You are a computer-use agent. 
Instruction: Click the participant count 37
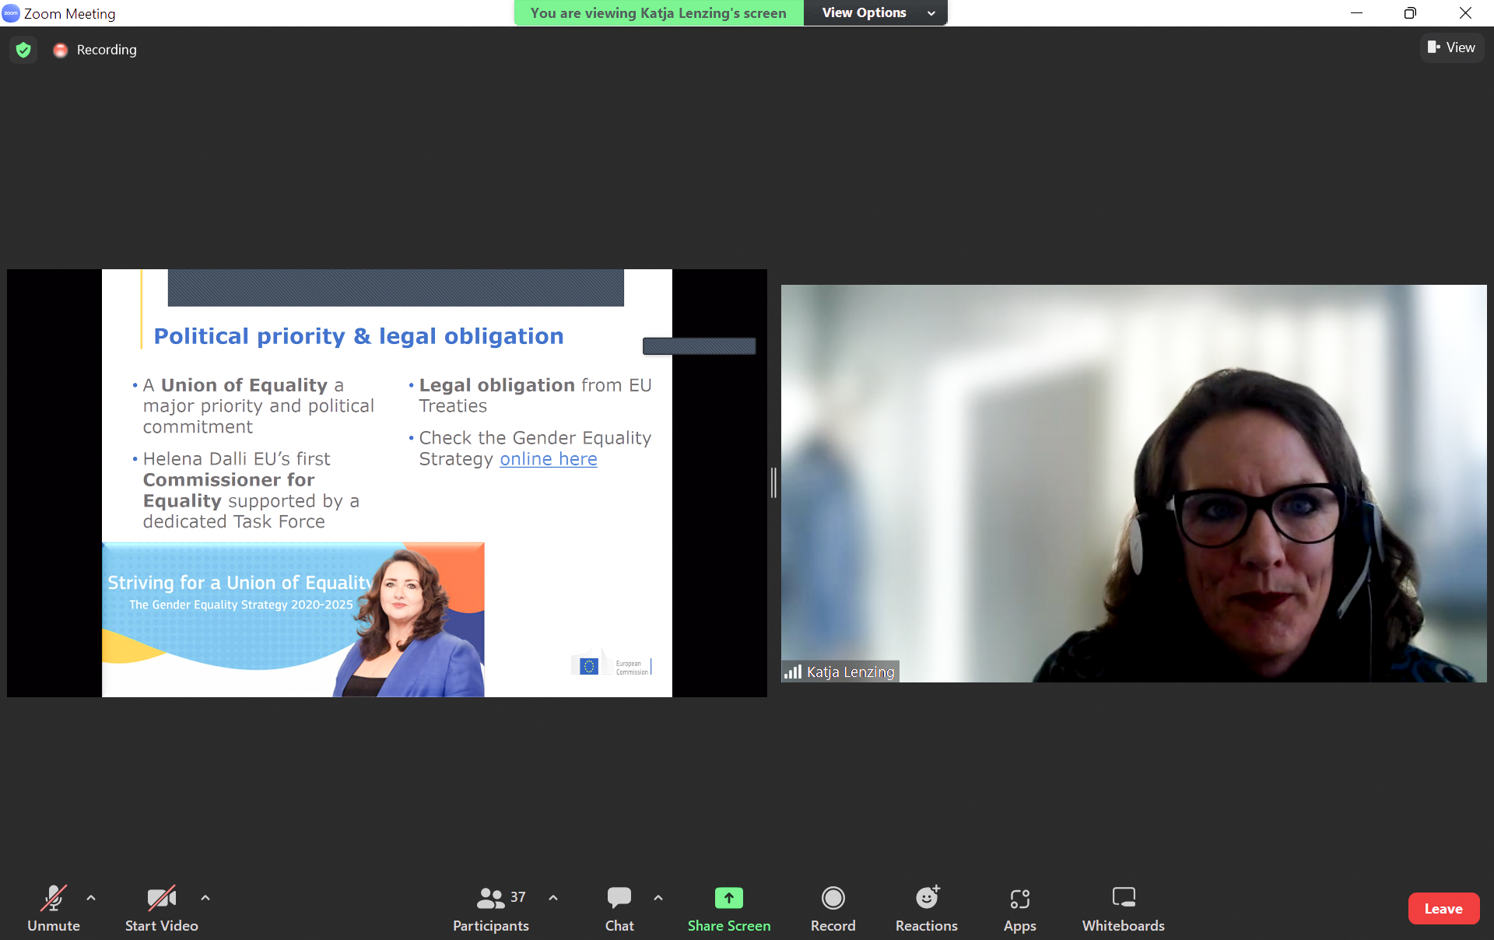pos(518,897)
